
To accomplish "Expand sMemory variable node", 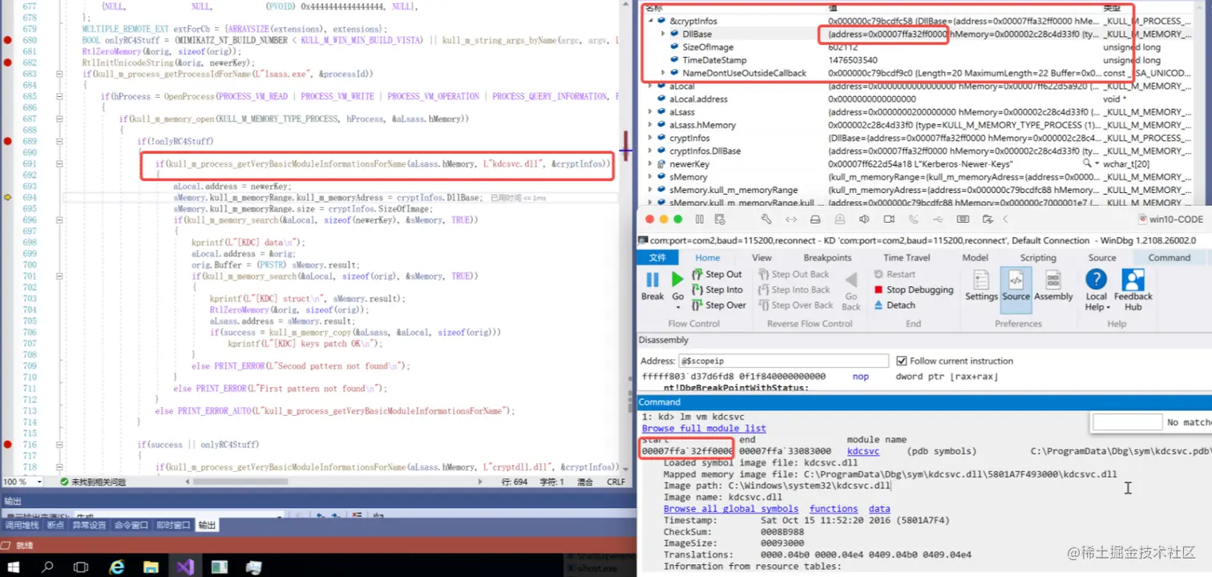I will click(x=650, y=177).
